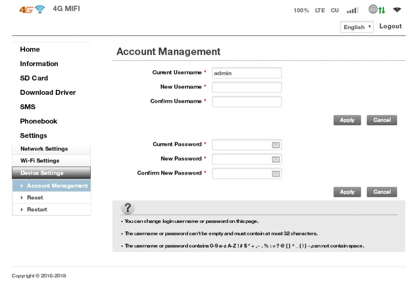The height and width of the screenshot is (282, 416).
Task: Focus the Confirm Username field
Action: 247,101
